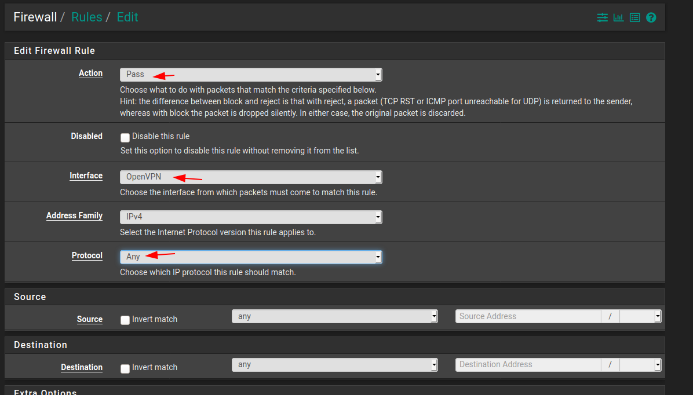693x395 pixels.
Task: Open the firewall logs list icon
Action: [634, 18]
